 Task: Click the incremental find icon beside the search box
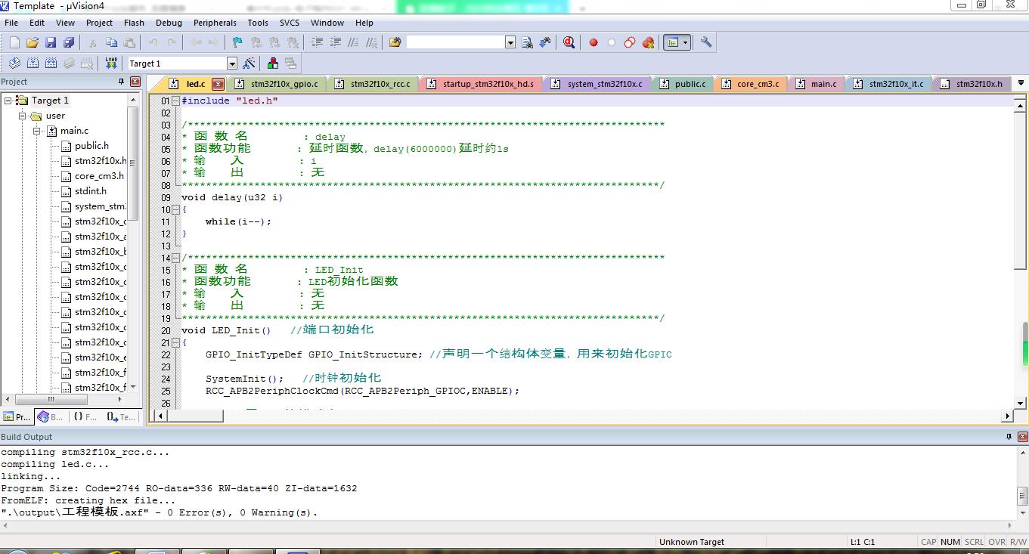(545, 42)
